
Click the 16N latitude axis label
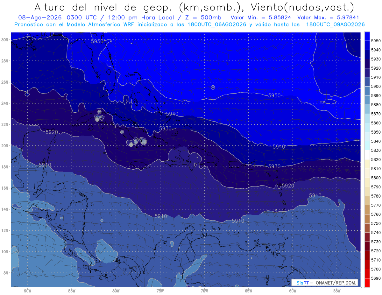(x=5, y=188)
